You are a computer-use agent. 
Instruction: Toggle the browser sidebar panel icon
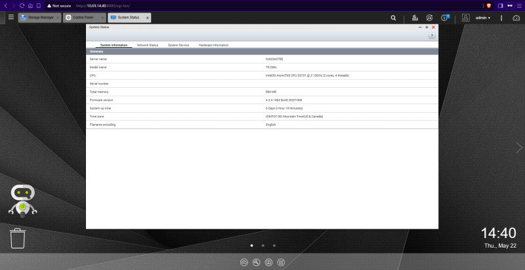[x=501, y=6]
